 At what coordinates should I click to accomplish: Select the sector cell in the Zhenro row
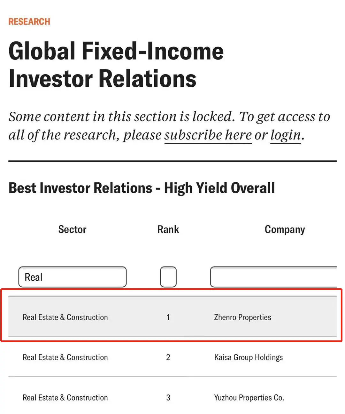(65, 317)
